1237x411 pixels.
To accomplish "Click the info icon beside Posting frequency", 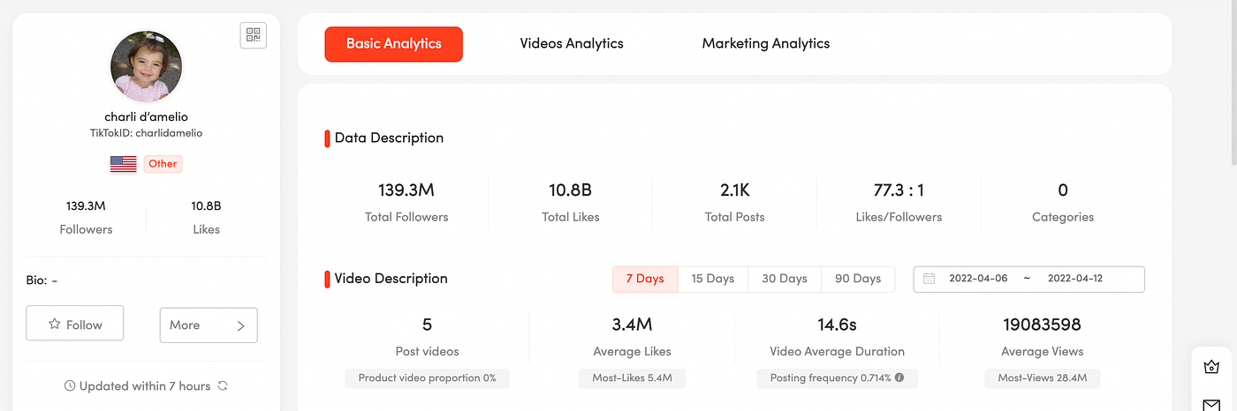I will point(899,377).
